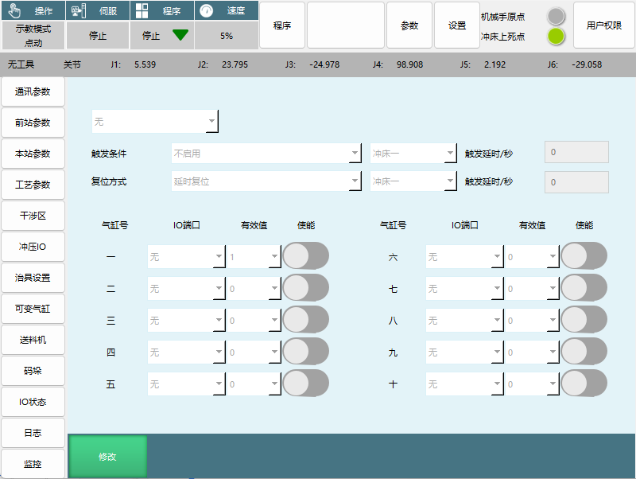Click the robot origin gray indicator light
The width and height of the screenshot is (636, 479).
point(556,16)
